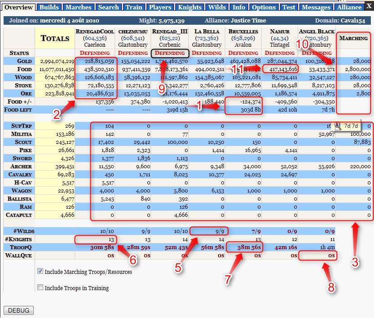Click Domain: Caval154 text
This screenshot has height=318, width=374.
[340, 21]
